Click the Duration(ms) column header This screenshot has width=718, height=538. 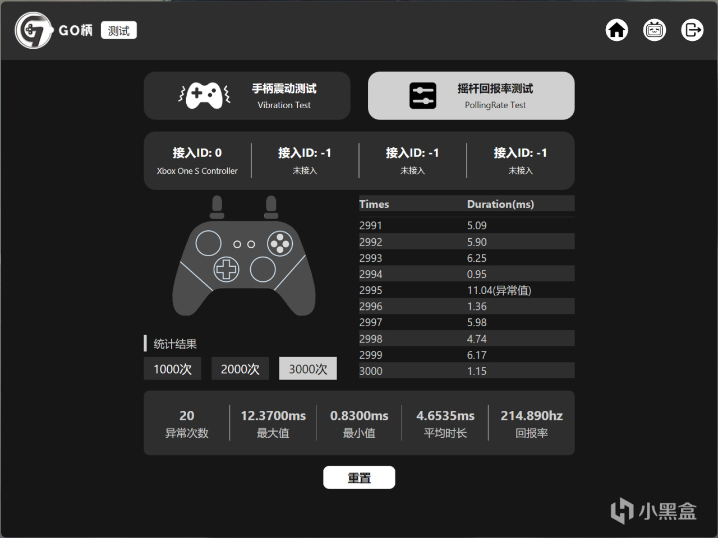[x=500, y=204]
